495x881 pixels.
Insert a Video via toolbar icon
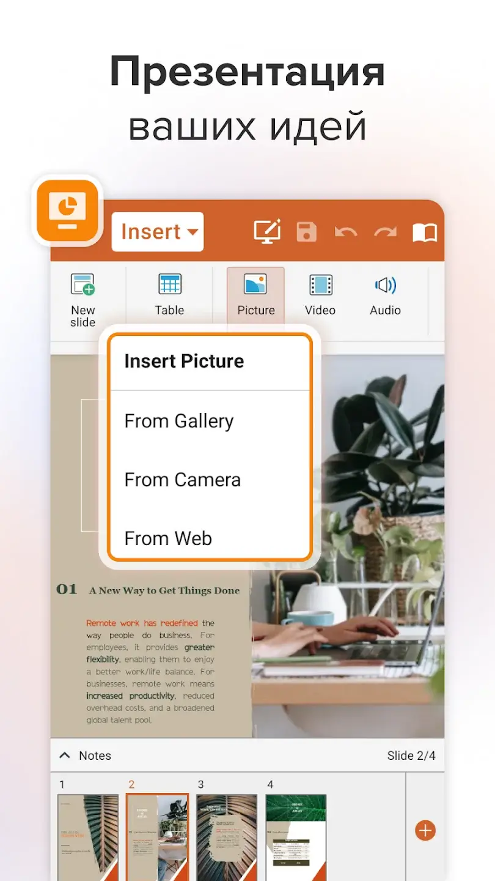(x=320, y=286)
